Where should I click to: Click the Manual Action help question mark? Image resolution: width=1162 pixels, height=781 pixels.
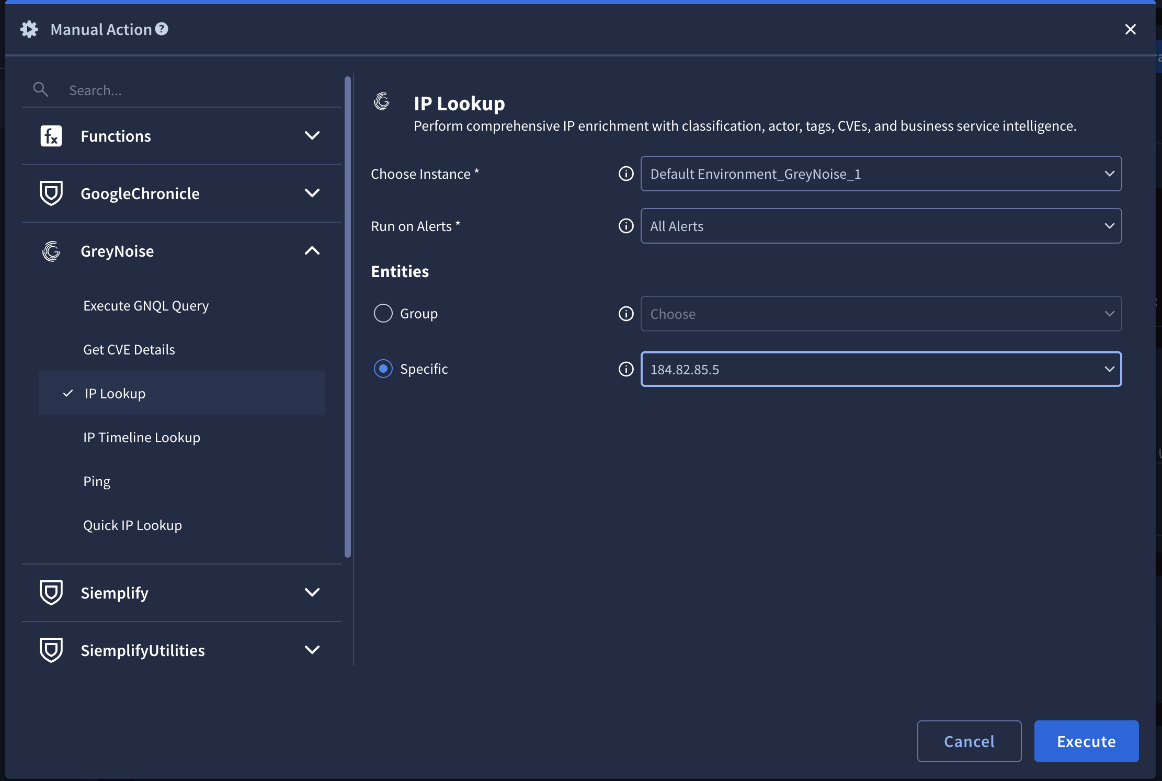tap(162, 29)
